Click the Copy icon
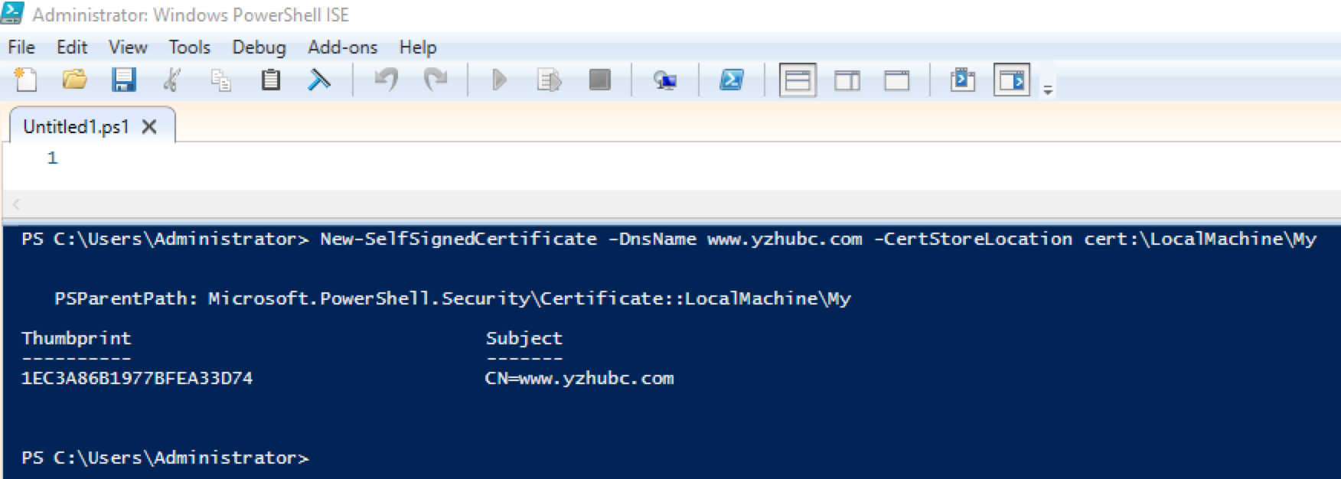Image resolution: width=1341 pixels, height=479 pixels. 221,80
